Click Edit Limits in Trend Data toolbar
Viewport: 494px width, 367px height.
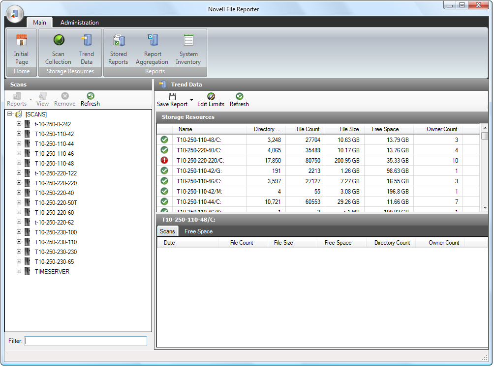point(211,100)
